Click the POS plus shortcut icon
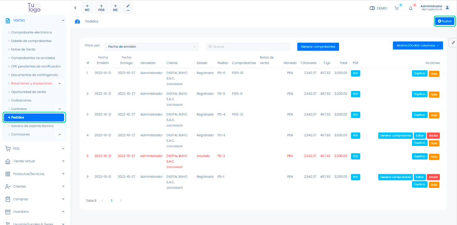Screen dimensions: 457x225 [101, 8]
